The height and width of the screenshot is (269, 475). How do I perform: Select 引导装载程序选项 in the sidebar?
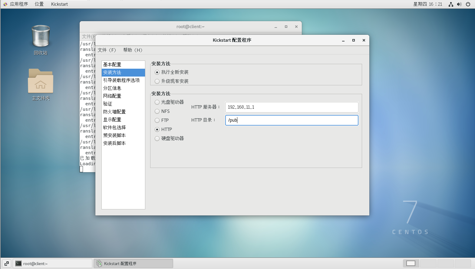click(123, 80)
